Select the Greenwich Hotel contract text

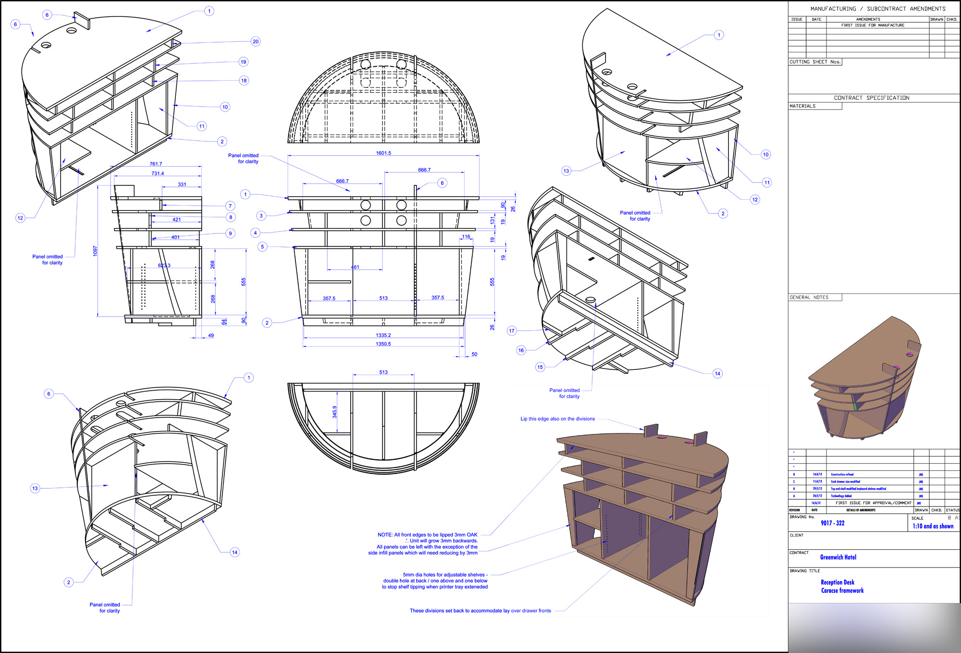click(x=838, y=557)
